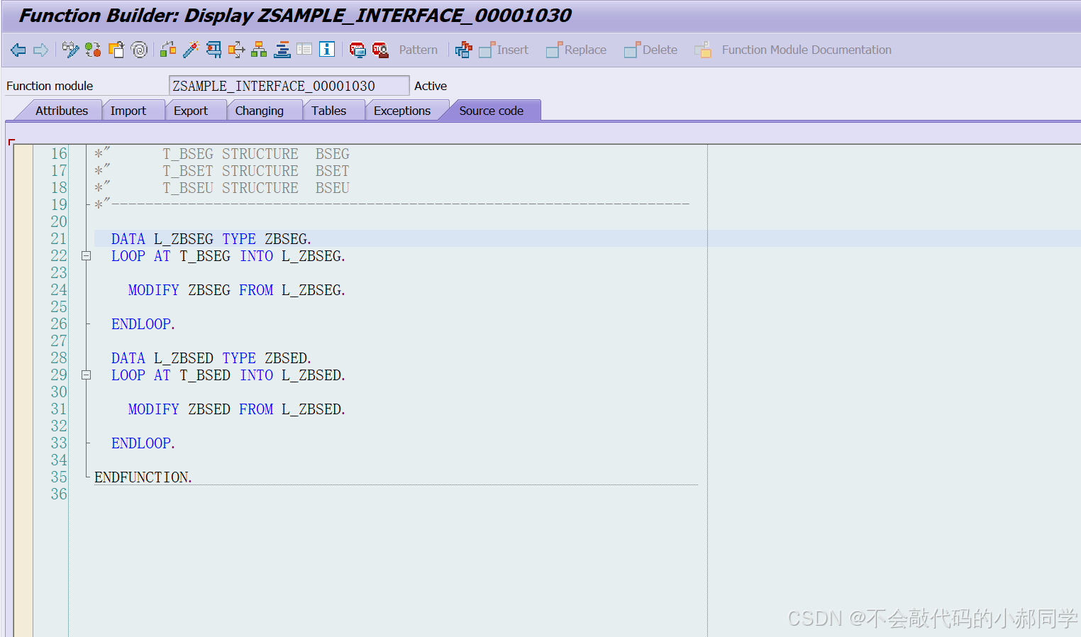Click the hierarchy tree icon in toolbar
The height and width of the screenshot is (637, 1081).
coord(259,50)
